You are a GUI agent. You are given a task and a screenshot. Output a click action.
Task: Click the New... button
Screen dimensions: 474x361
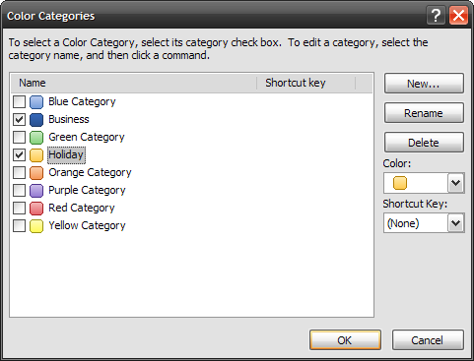[424, 84]
